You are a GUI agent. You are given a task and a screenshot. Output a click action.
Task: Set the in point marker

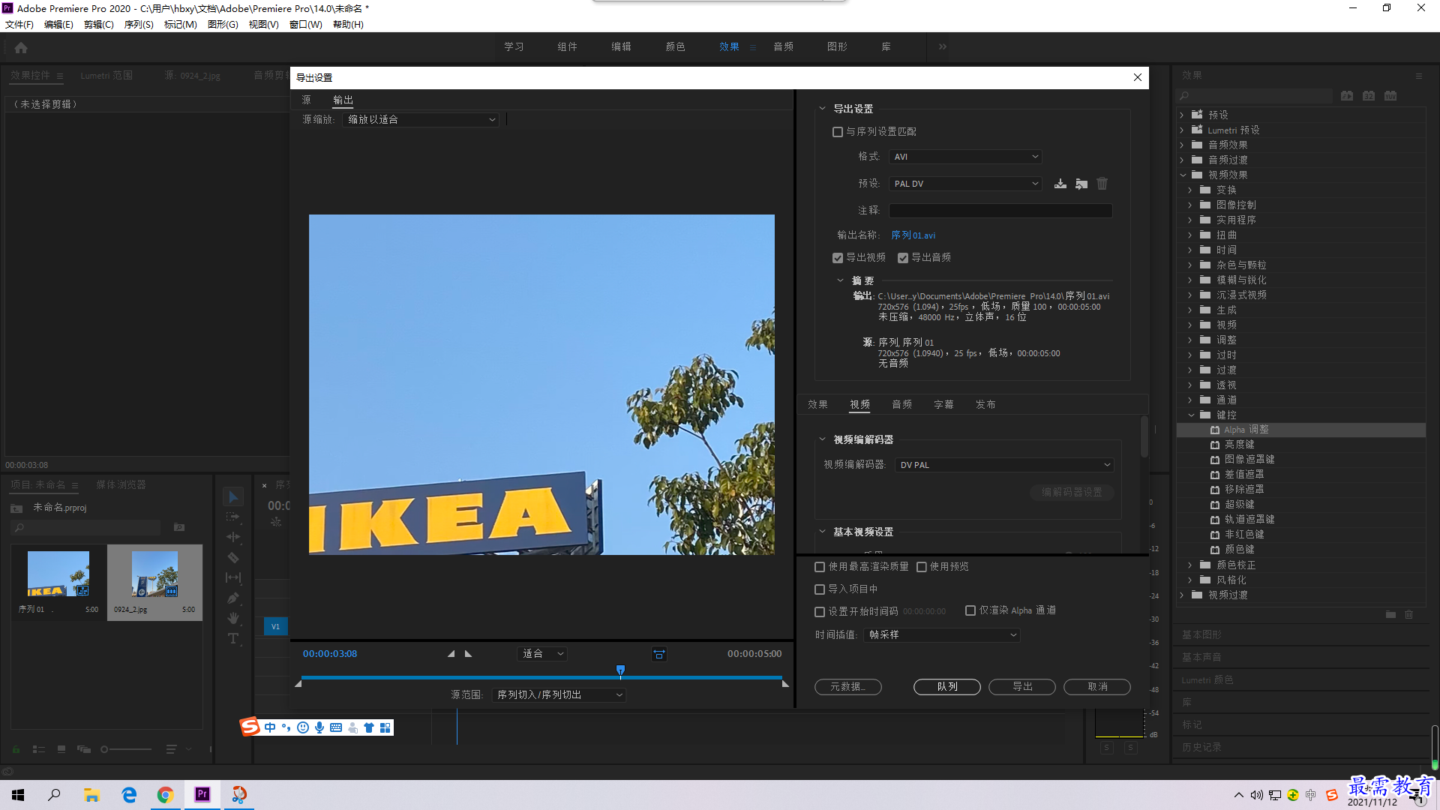451,654
